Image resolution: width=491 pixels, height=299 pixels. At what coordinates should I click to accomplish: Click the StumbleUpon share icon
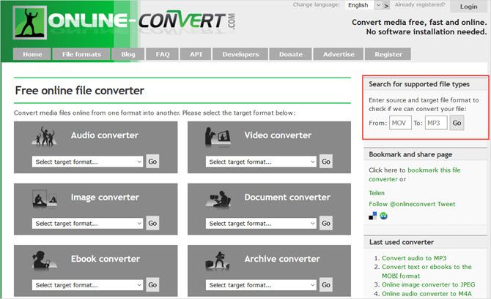tap(383, 215)
